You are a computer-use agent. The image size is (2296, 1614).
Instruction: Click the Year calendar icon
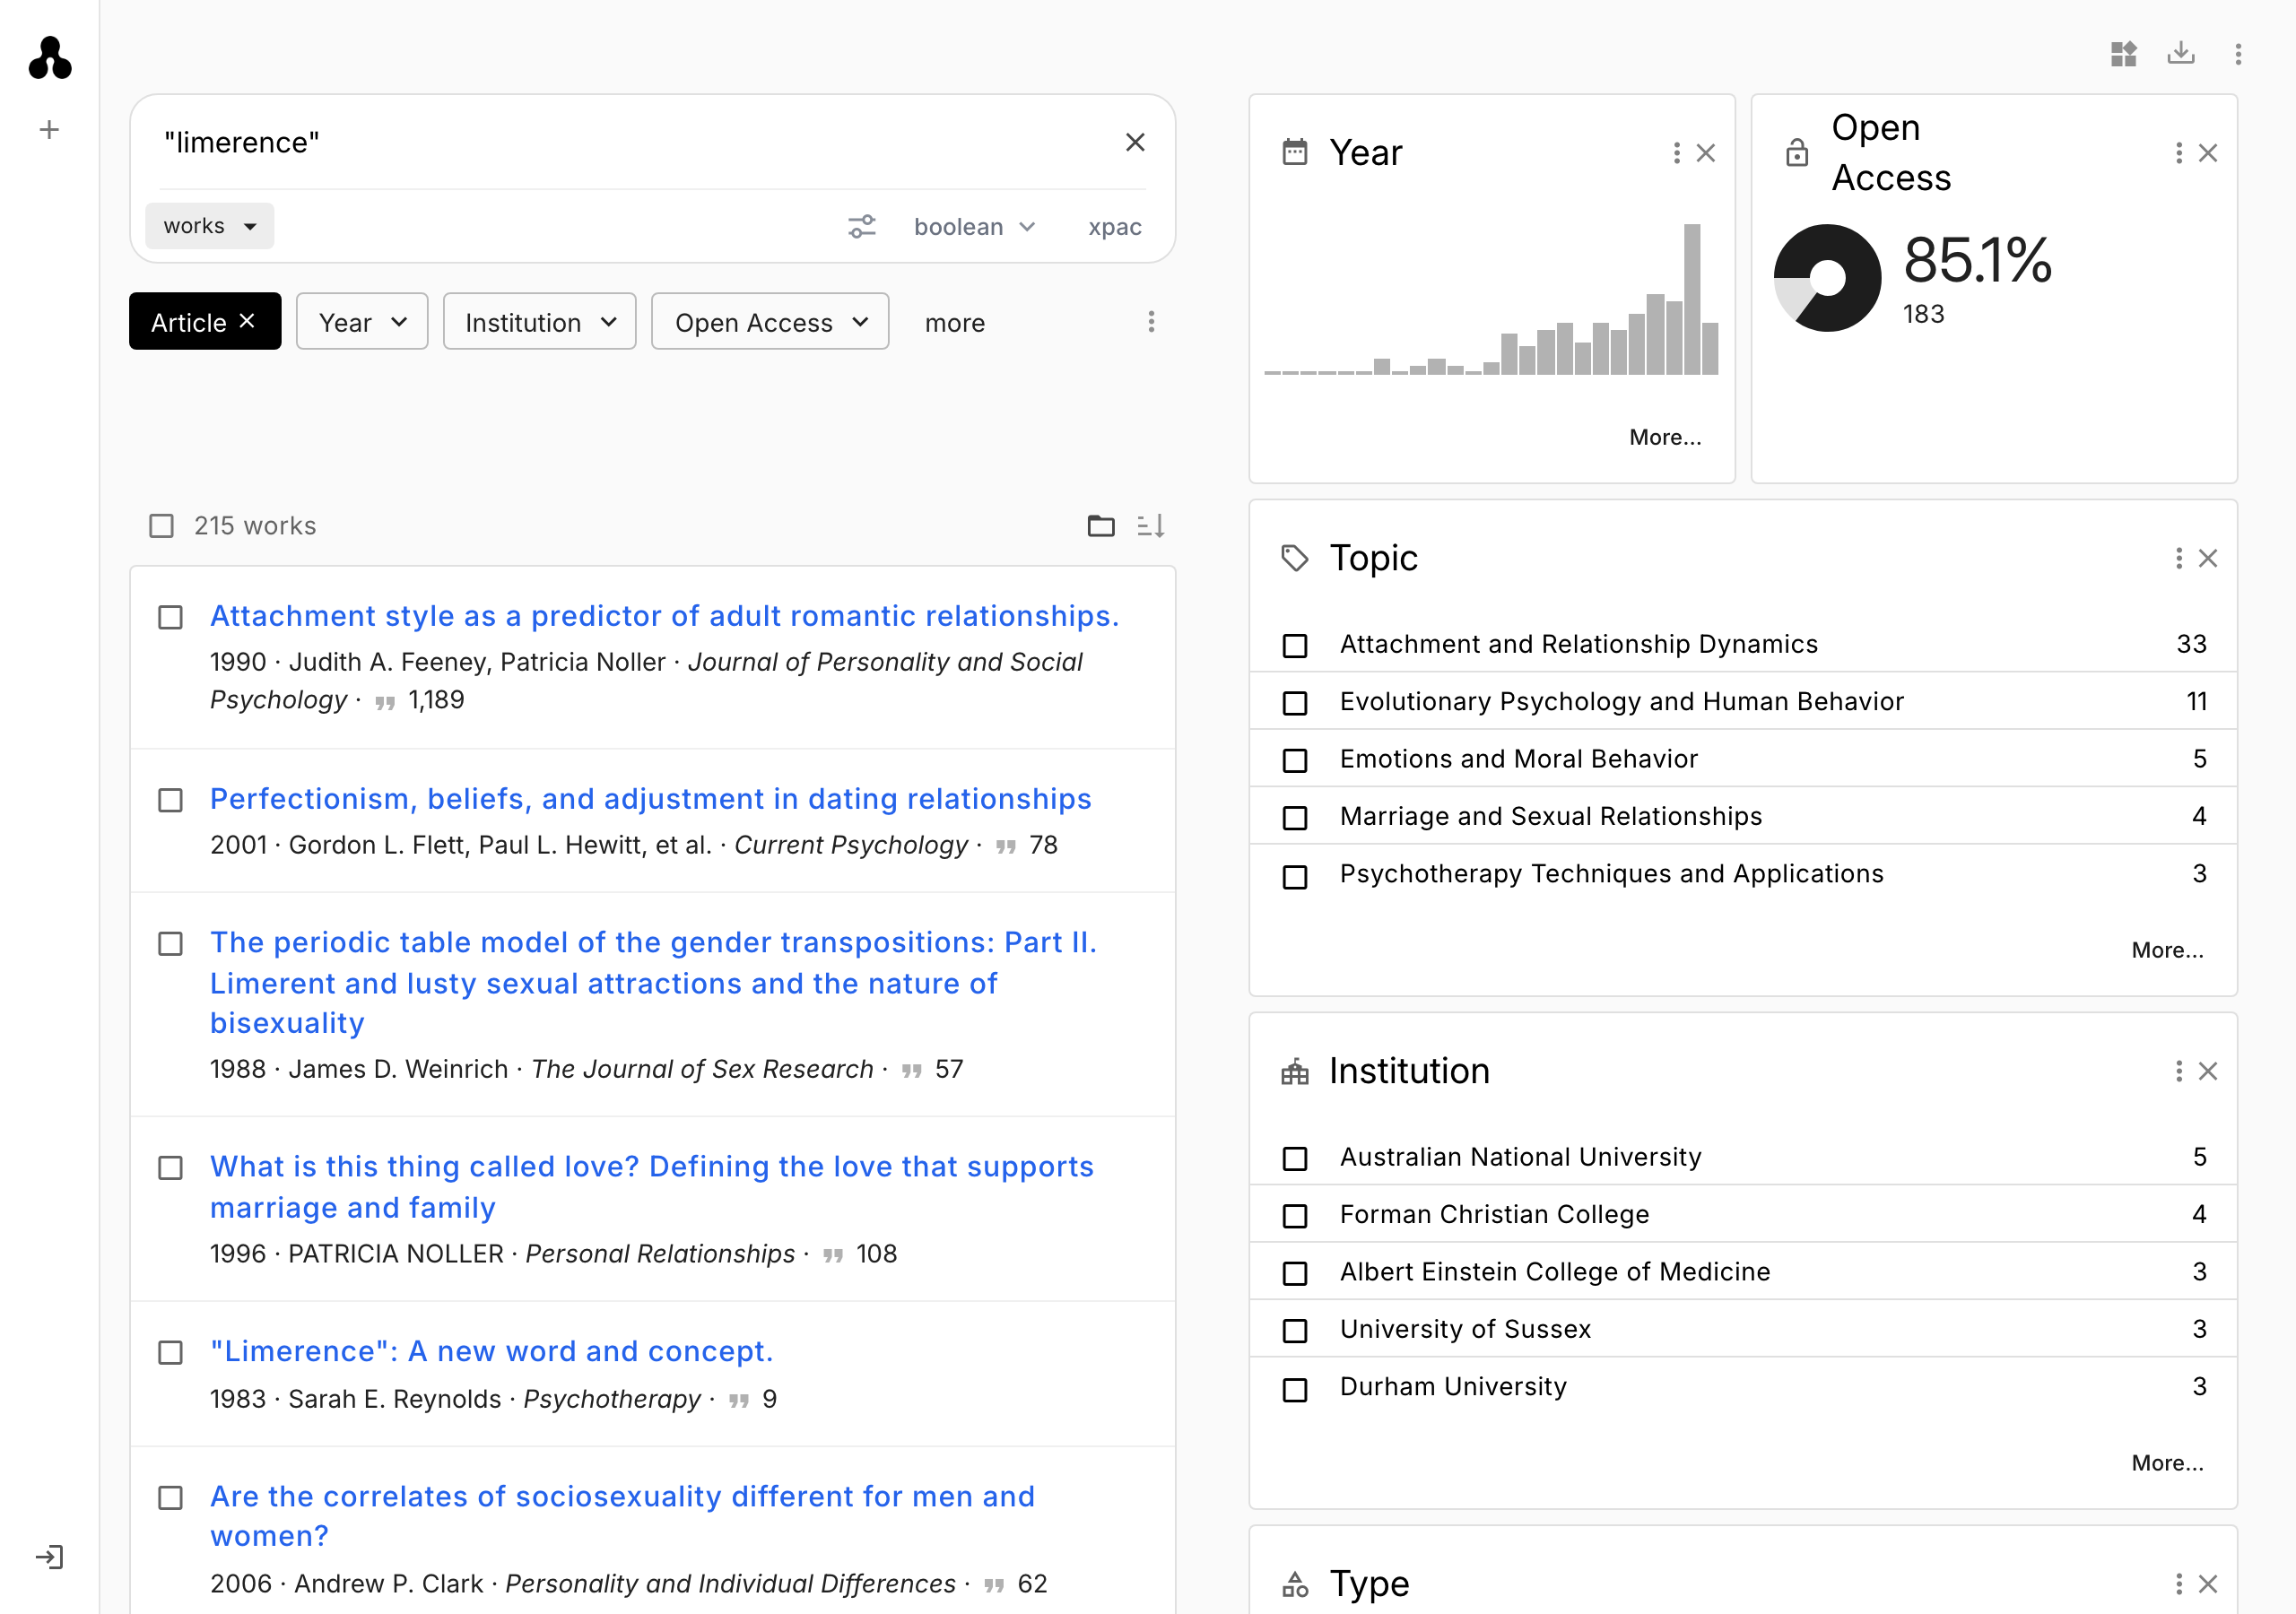(1295, 152)
